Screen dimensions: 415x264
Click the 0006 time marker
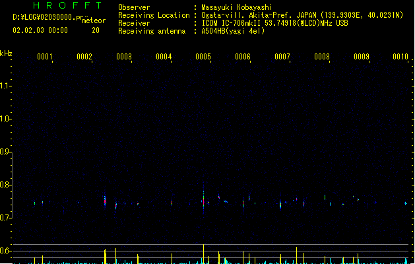243,57
